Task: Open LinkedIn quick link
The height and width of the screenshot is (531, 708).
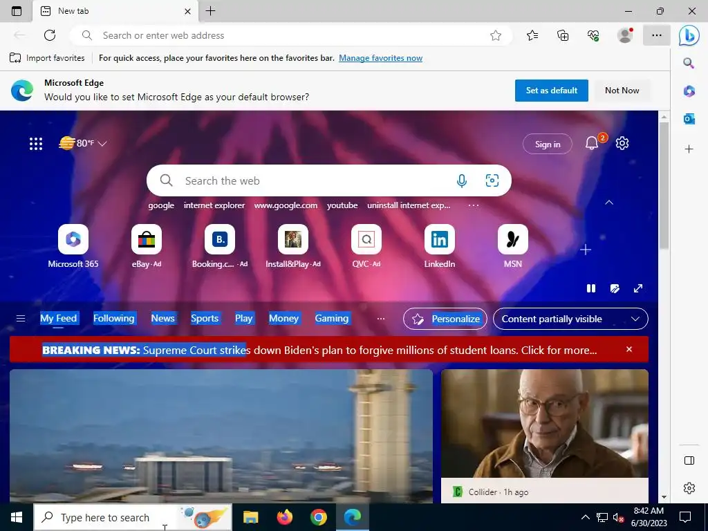Action: [439, 246]
